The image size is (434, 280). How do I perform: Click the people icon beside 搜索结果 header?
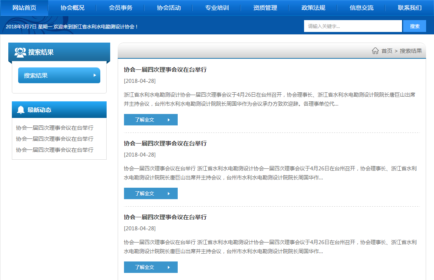point(20,52)
